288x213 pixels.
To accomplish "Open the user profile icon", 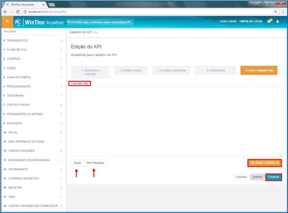I will pos(277,21).
